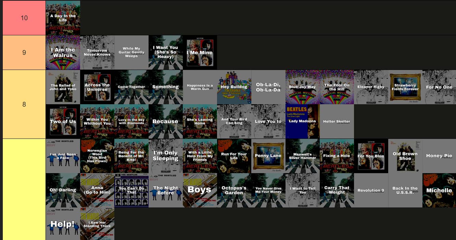Select the 'Run For Your Life' tile
This screenshot has height=240, width=456.
pyautogui.click(x=234, y=156)
